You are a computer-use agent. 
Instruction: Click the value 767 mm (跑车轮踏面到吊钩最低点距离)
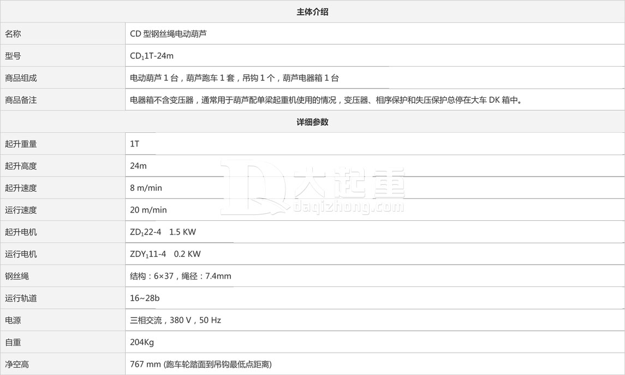click(201, 364)
